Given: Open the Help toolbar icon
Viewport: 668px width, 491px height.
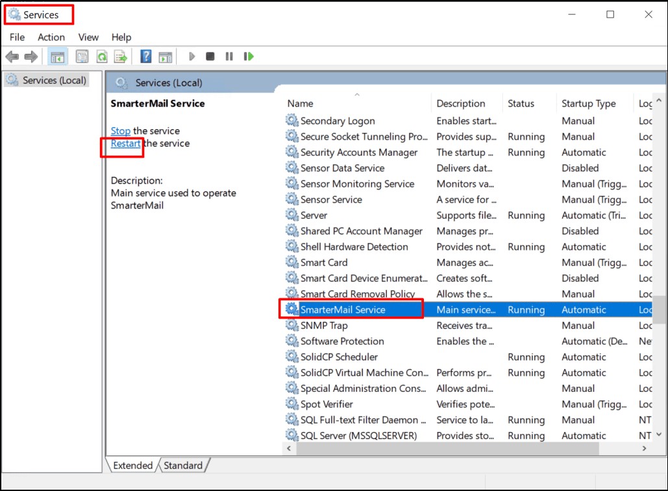Looking at the screenshot, I should click(145, 56).
